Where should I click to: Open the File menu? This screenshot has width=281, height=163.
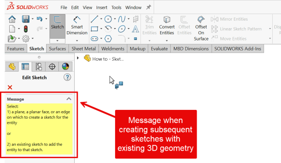point(64,7)
